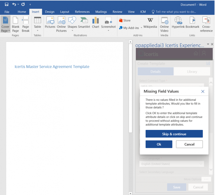Open the References ribbon tab

(82, 12)
